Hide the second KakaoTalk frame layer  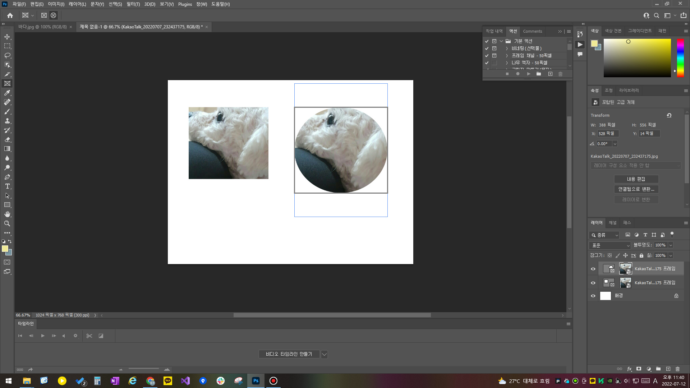point(593,283)
